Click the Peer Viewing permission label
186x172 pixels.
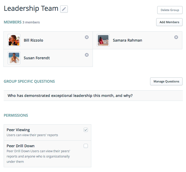tap(18, 130)
